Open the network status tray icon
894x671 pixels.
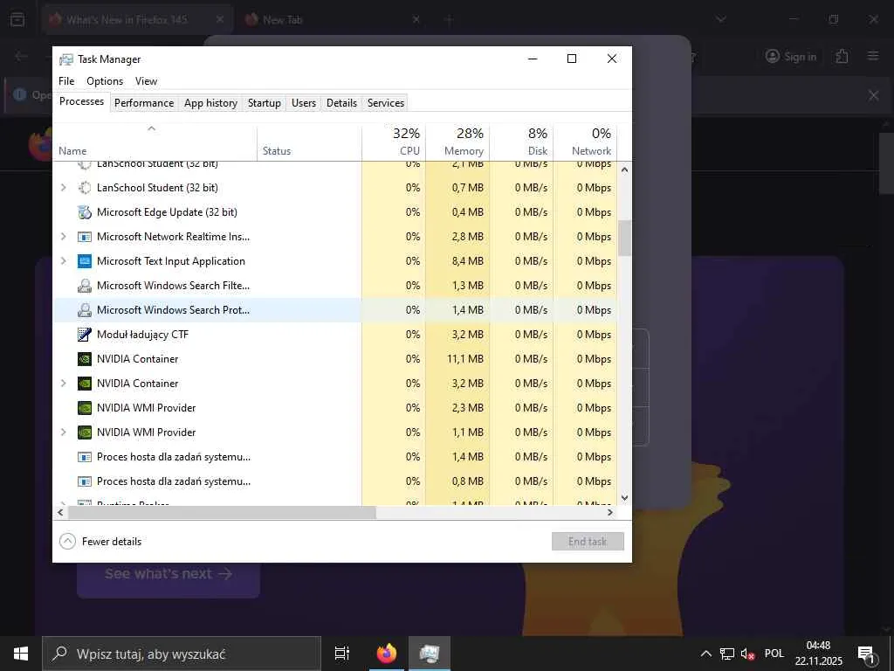(x=727, y=654)
